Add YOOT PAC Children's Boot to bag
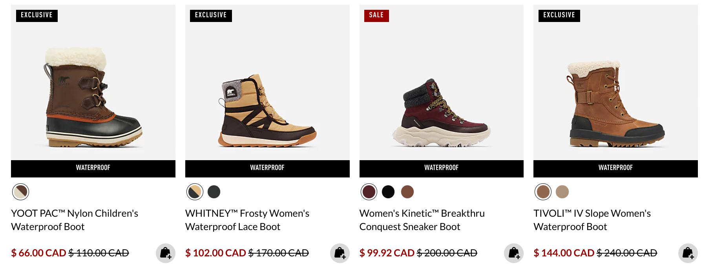 (x=165, y=253)
